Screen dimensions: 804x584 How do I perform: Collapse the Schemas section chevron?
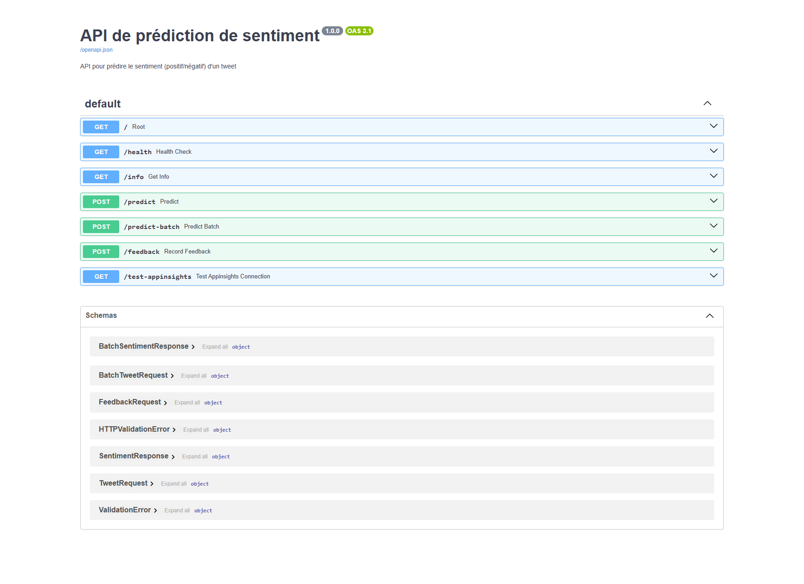pos(709,316)
